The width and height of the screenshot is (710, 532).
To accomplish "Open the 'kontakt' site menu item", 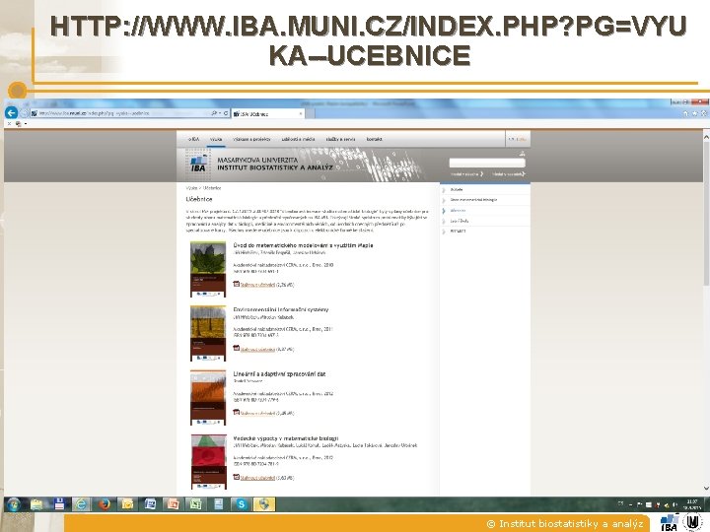I will [374, 139].
